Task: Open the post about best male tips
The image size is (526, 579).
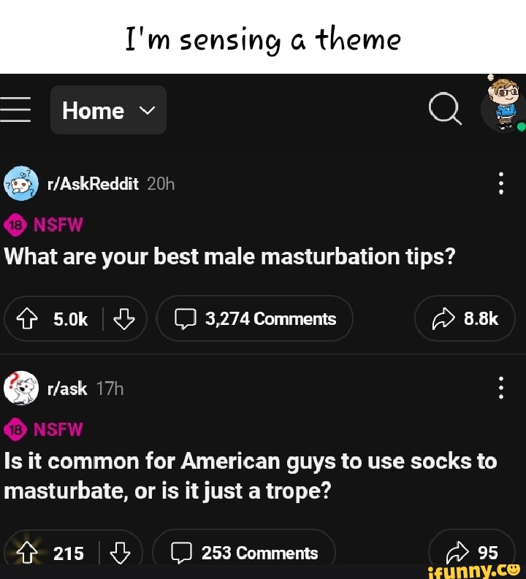Action: pyautogui.click(x=229, y=256)
